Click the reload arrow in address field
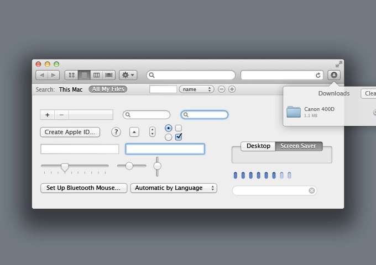The image size is (376, 265). coord(318,75)
